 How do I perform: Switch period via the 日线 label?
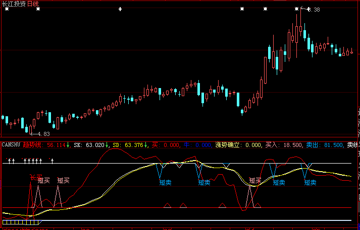pos(33,4)
